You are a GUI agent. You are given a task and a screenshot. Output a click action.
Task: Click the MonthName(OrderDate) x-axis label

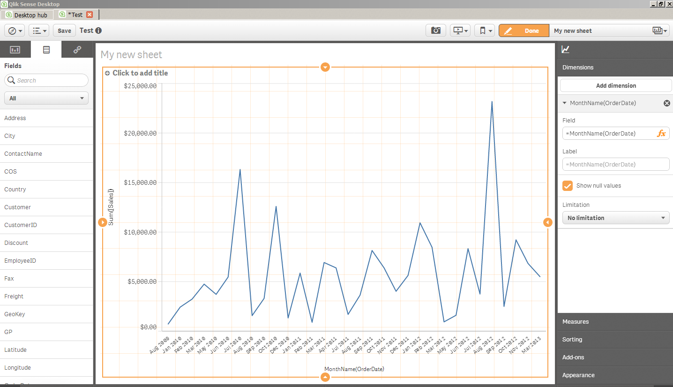click(x=354, y=369)
